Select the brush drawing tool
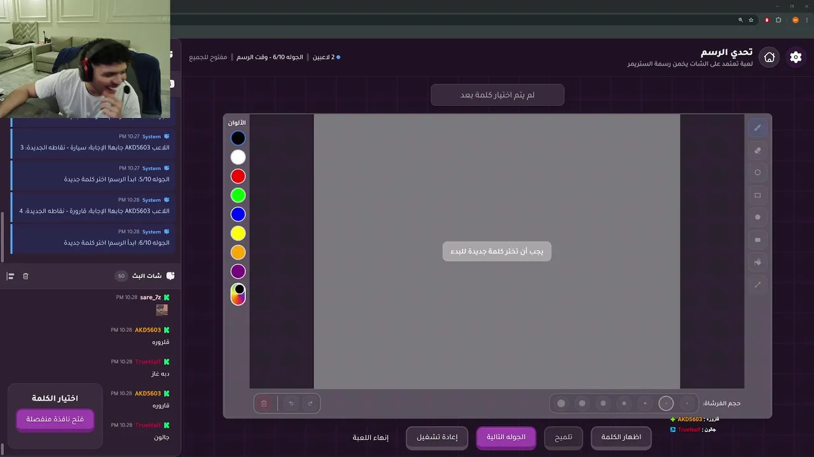Image resolution: width=814 pixels, height=457 pixels. pos(757,128)
